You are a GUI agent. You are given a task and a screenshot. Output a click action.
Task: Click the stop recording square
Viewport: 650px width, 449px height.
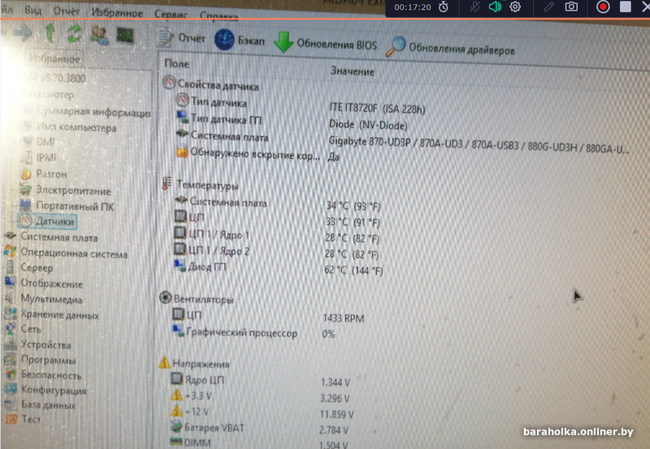[x=626, y=6]
